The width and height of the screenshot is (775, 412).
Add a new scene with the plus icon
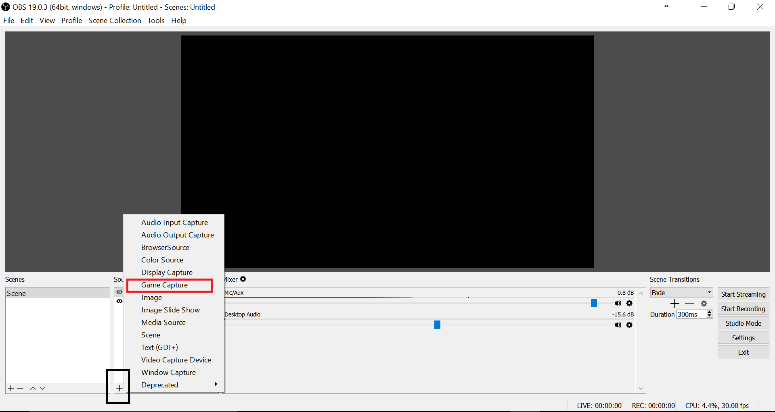(11, 388)
